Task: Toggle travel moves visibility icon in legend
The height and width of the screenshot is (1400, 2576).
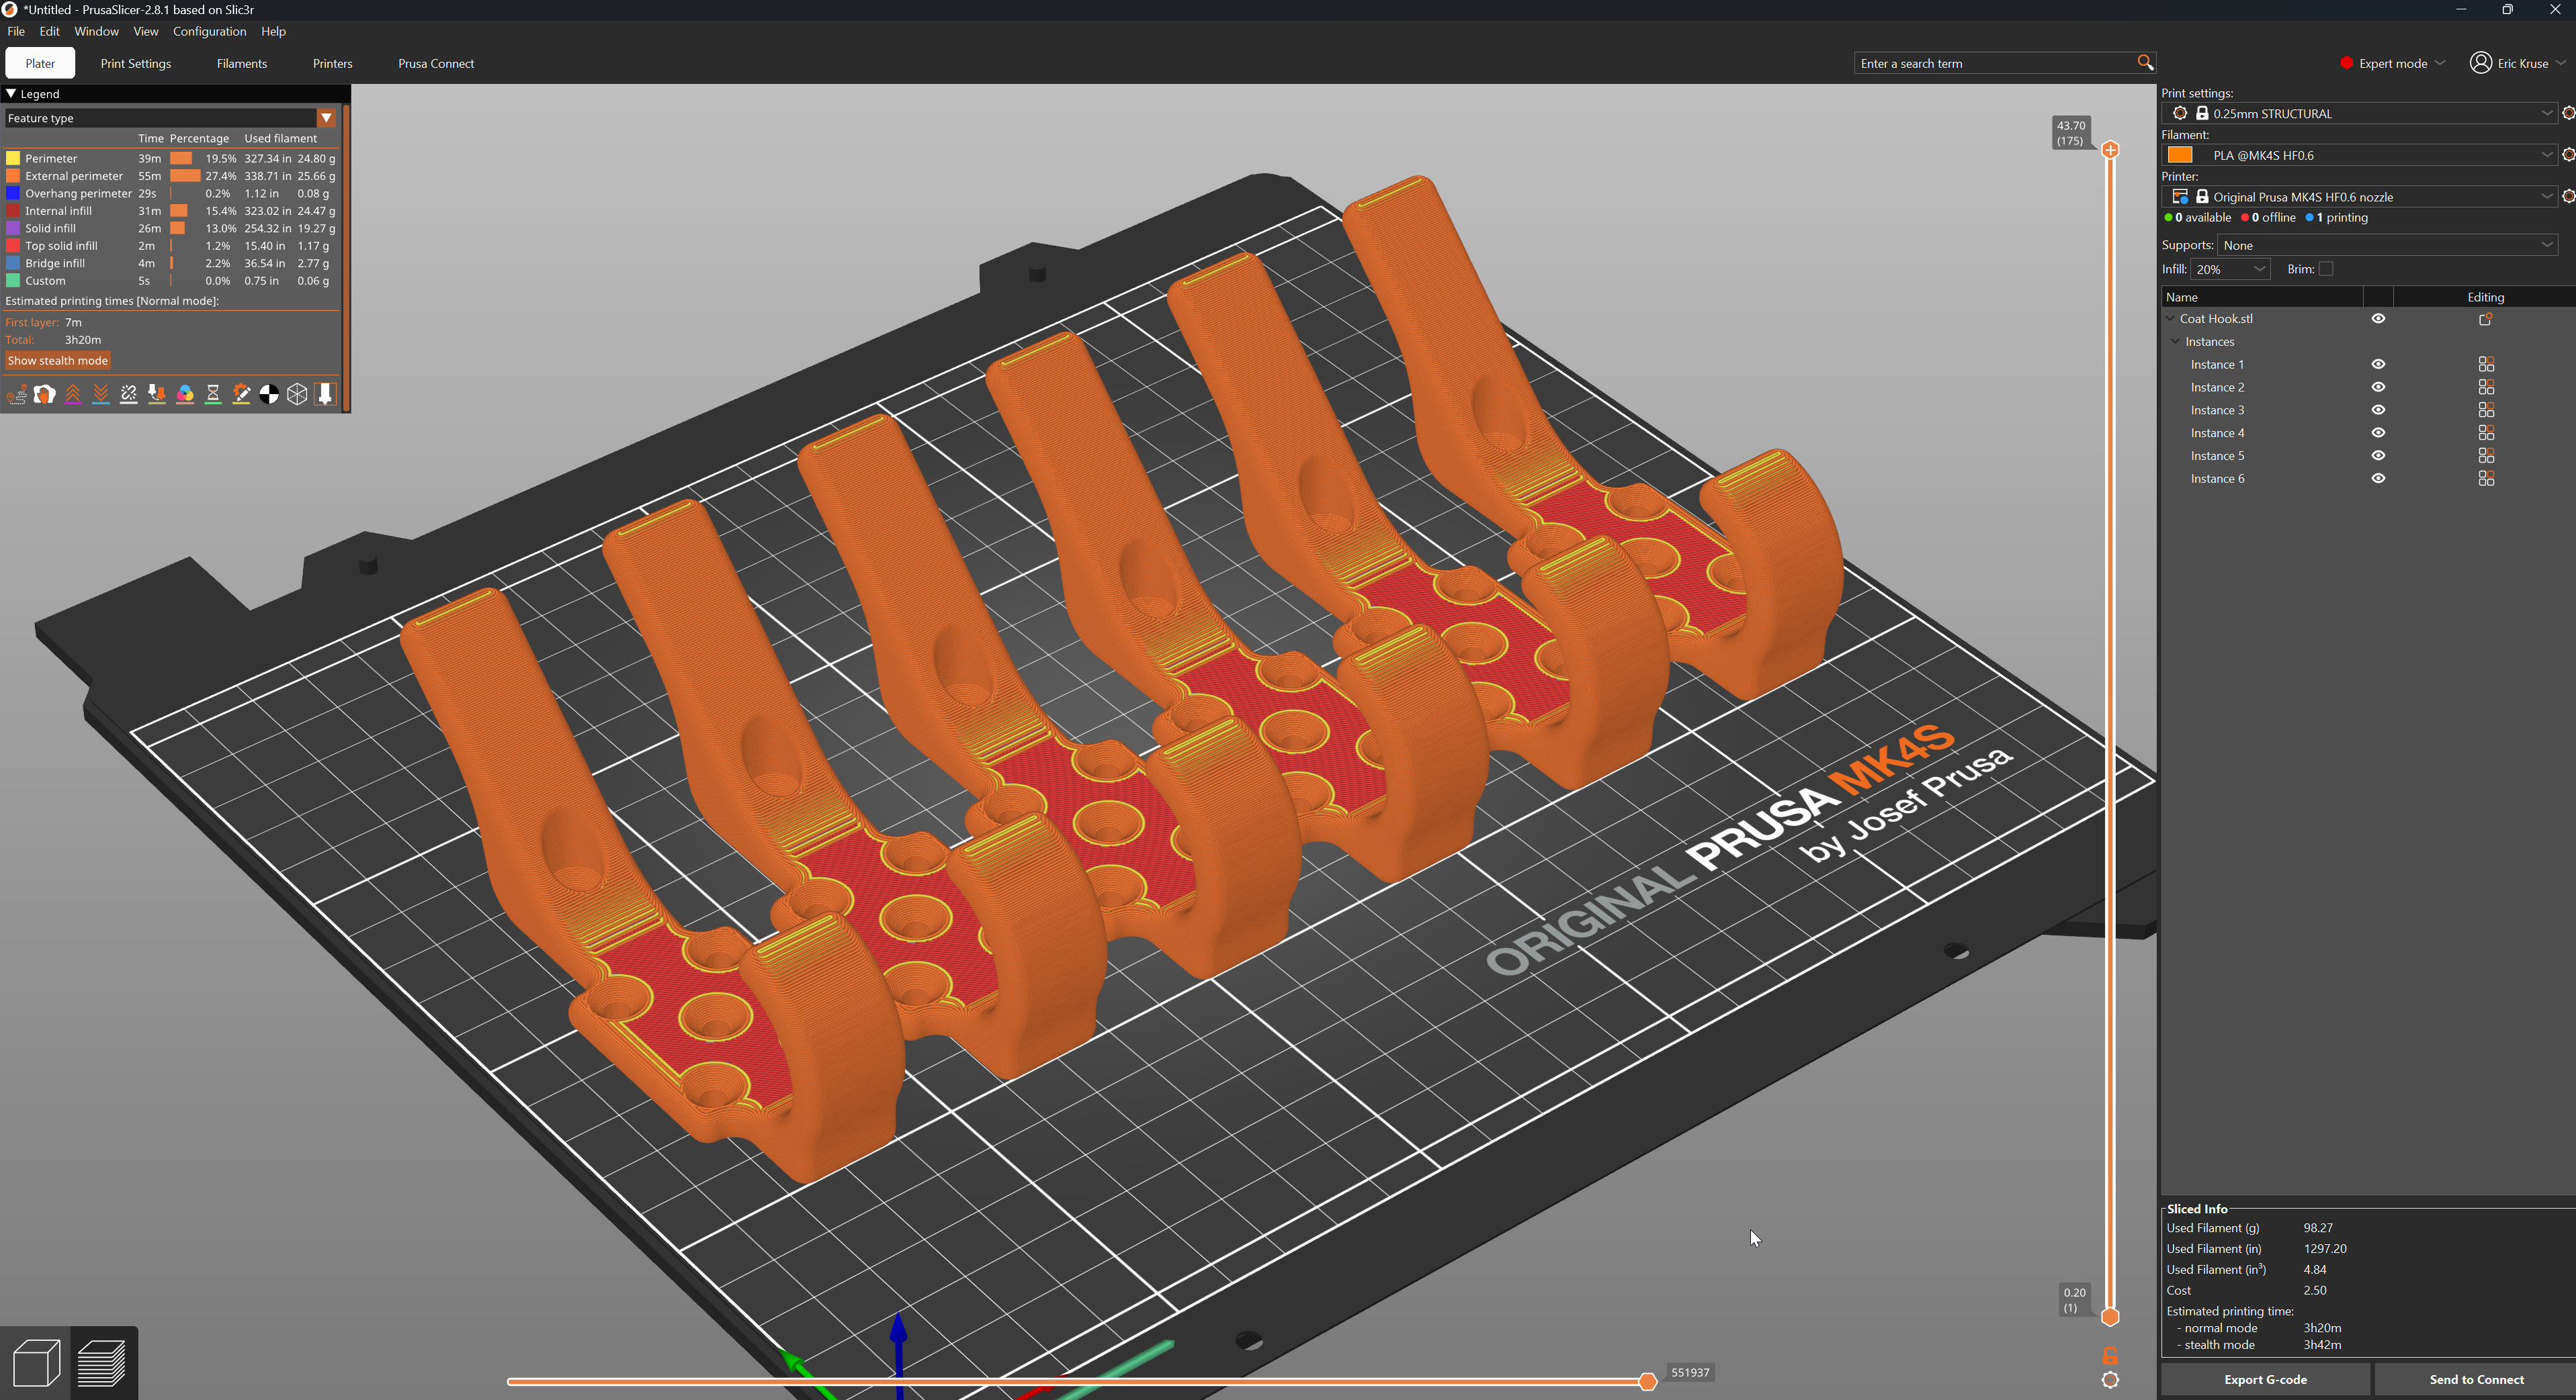Action: (17, 395)
